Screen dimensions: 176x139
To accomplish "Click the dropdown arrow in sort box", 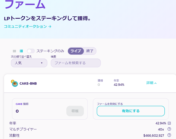I will [42, 63].
